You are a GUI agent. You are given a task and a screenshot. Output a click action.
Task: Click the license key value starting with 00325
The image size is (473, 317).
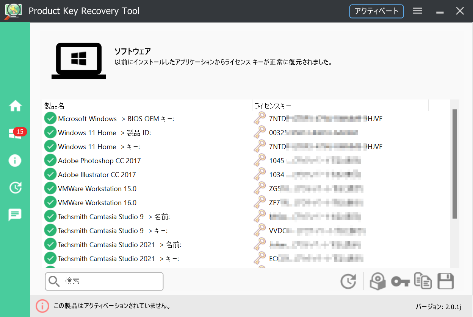point(313,133)
